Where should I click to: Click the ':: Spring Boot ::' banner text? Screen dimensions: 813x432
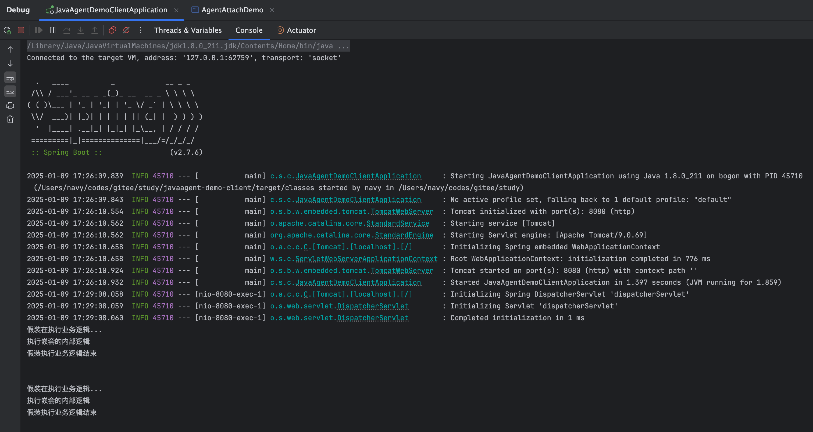[67, 152]
